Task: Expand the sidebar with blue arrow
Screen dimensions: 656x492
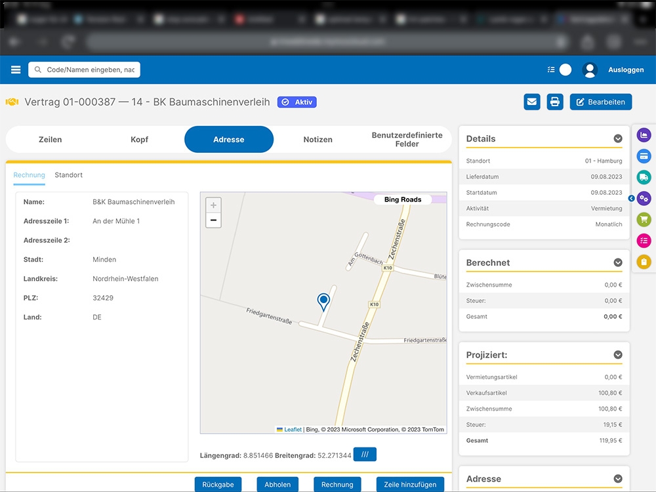Action: pos(631,198)
